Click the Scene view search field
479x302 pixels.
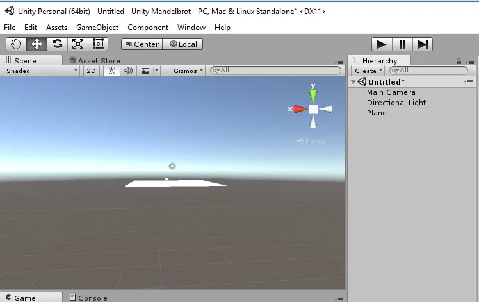pyautogui.click(x=275, y=71)
